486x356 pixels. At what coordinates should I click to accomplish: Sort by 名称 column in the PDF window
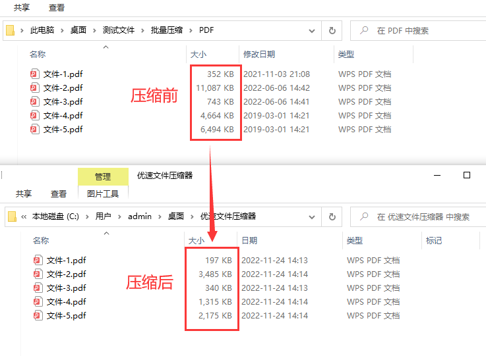(38, 55)
